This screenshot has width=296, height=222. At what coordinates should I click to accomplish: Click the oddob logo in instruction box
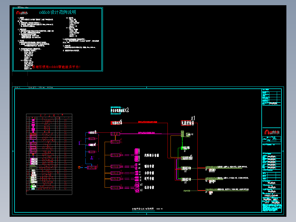coord(22,13)
